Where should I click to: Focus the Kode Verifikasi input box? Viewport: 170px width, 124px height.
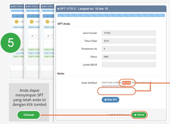pyautogui.click(x=115, y=91)
